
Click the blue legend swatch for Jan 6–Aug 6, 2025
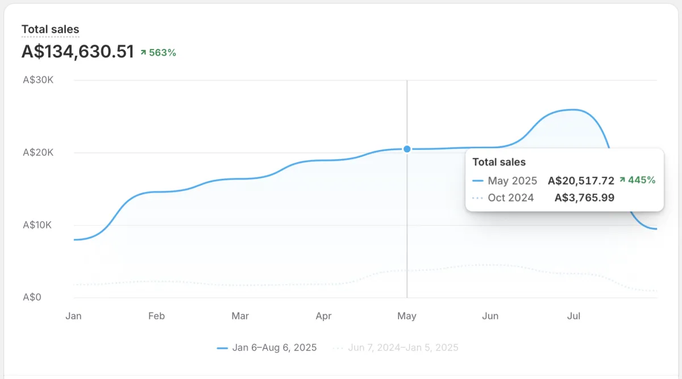(222, 348)
